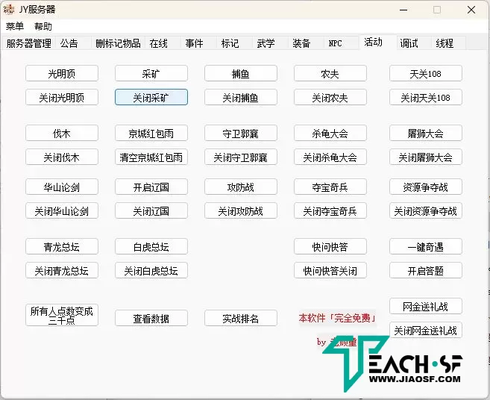Click 关闭白虎总坛 button
The height and width of the screenshot is (400, 490).
tap(151, 271)
